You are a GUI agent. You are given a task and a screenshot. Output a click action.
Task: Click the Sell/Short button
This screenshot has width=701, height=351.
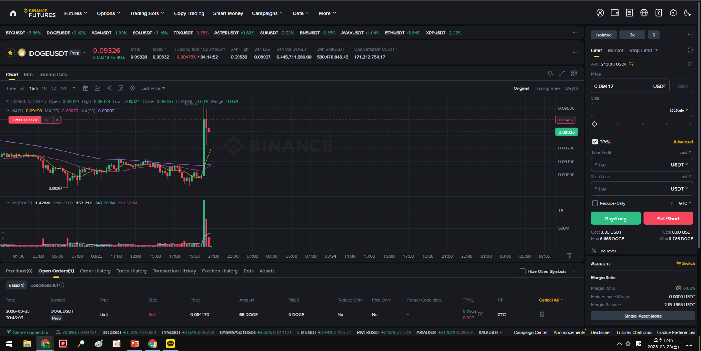[x=668, y=218]
